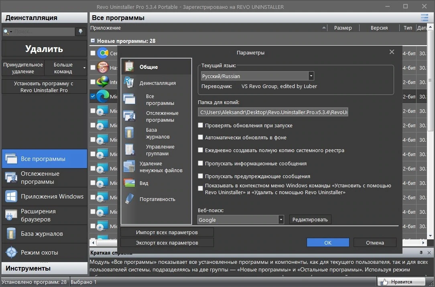Image resolution: width=435 pixels, height=287 pixels.
Task: Uncheck the Microsoft Edge row checkbox
Action: click(x=93, y=96)
